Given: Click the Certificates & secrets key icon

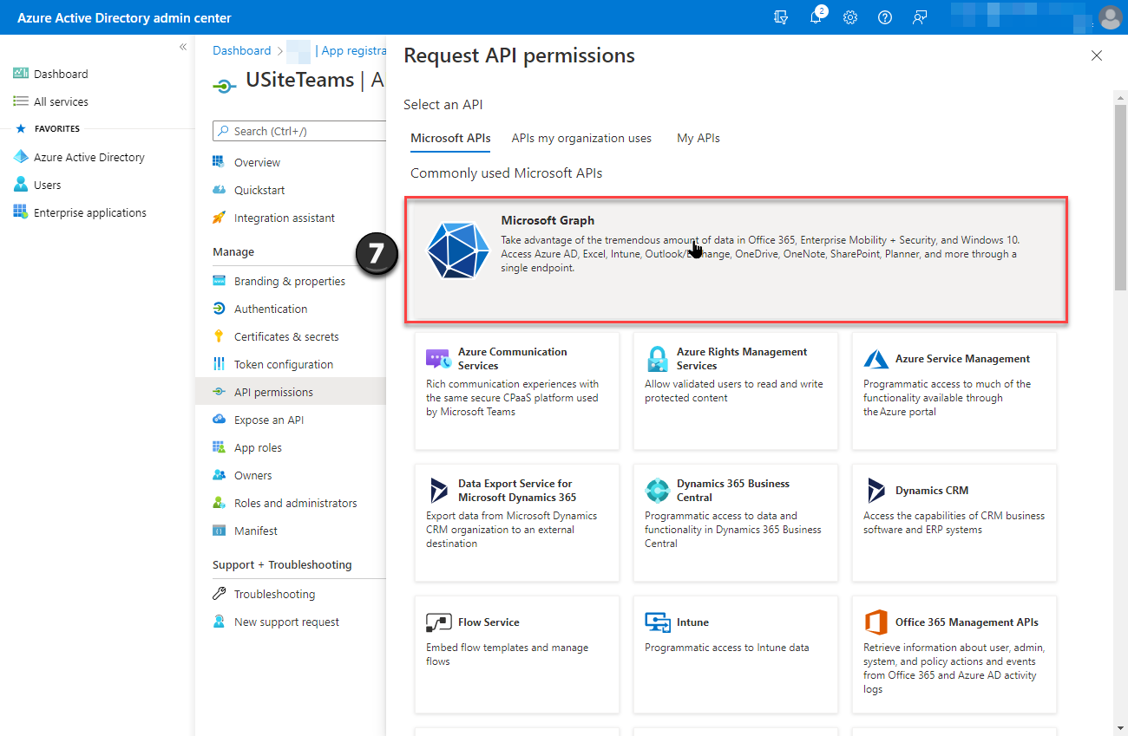Looking at the screenshot, I should pos(219,336).
